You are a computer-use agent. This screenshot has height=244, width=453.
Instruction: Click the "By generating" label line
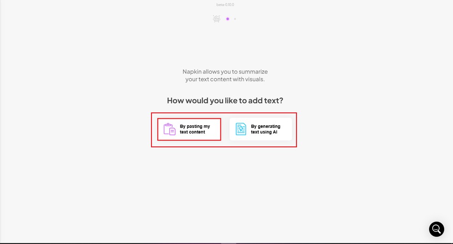pyautogui.click(x=266, y=126)
